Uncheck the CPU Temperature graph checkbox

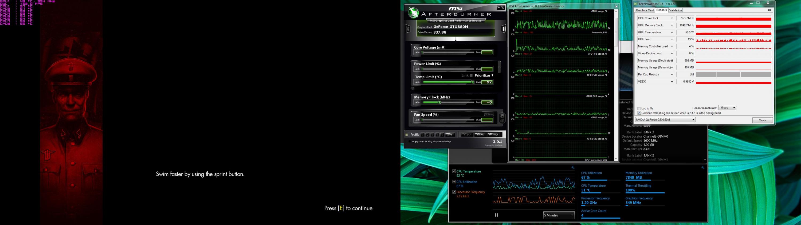point(454,171)
